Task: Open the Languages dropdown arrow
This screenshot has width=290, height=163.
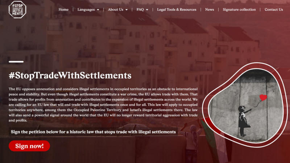Action: [x=98, y=10]
